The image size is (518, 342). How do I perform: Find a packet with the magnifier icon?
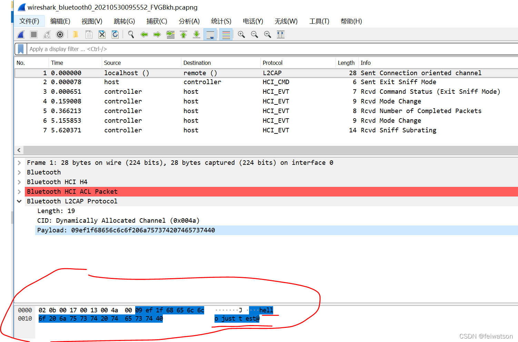[131, 34]
